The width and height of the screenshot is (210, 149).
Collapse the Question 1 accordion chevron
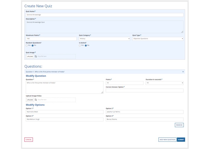(183, 72)
